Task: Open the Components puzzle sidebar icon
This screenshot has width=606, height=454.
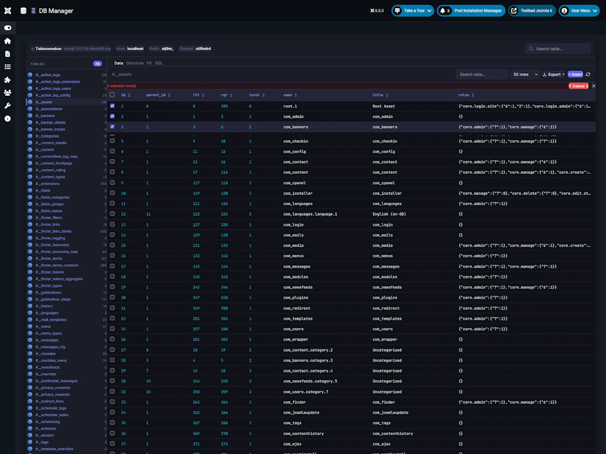Action: pyautogui.click(x=7, y=80)
